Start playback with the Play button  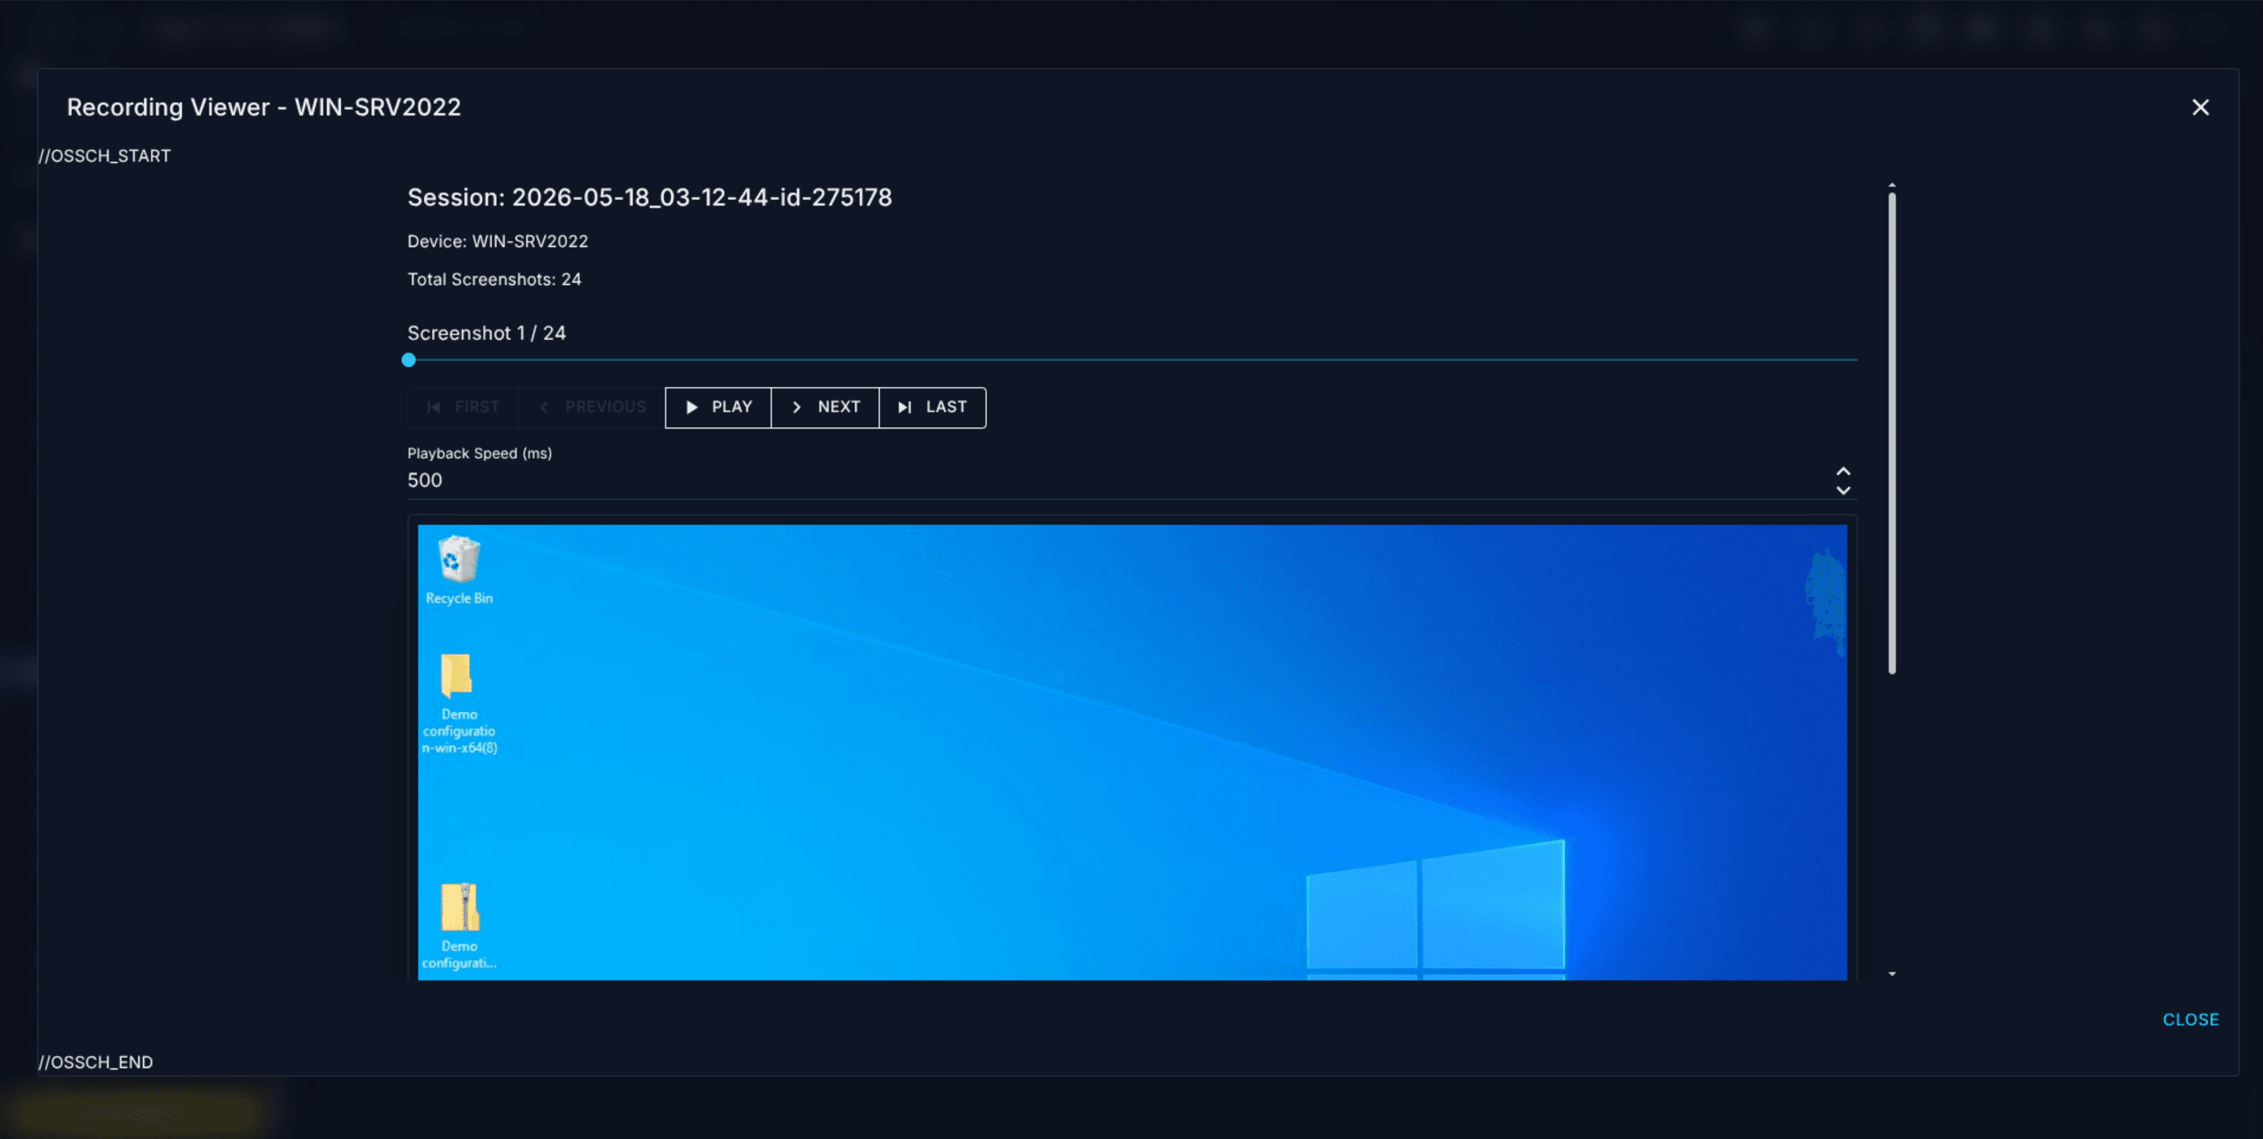pos(718,407)
